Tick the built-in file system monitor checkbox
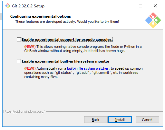165x130 pixels. click(x=19, y=61)
